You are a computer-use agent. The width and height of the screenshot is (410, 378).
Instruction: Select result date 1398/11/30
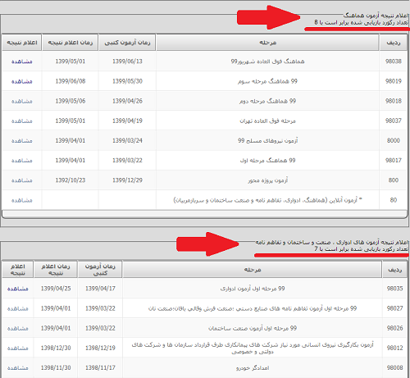[x=56, y=368]
